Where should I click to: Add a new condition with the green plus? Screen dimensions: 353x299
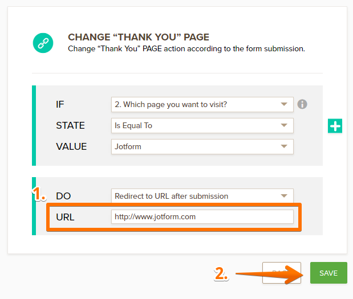[x=335, y=126]
